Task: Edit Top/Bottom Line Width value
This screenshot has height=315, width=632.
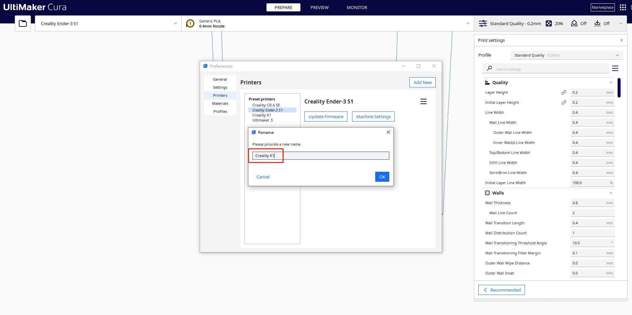Action: [x=593, y=153]
